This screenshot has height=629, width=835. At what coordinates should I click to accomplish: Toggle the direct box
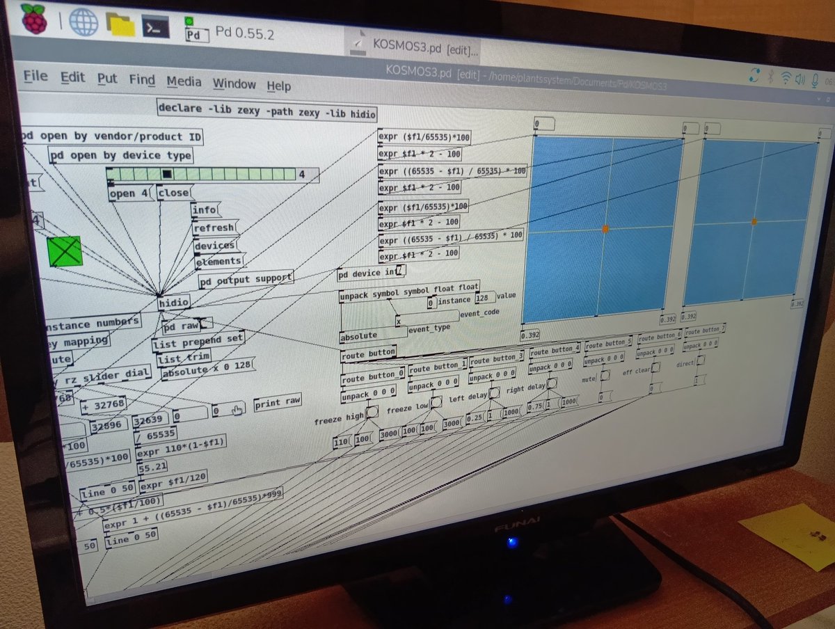[x=701, y=360]
